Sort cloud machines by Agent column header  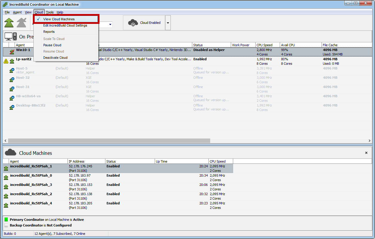38,161
